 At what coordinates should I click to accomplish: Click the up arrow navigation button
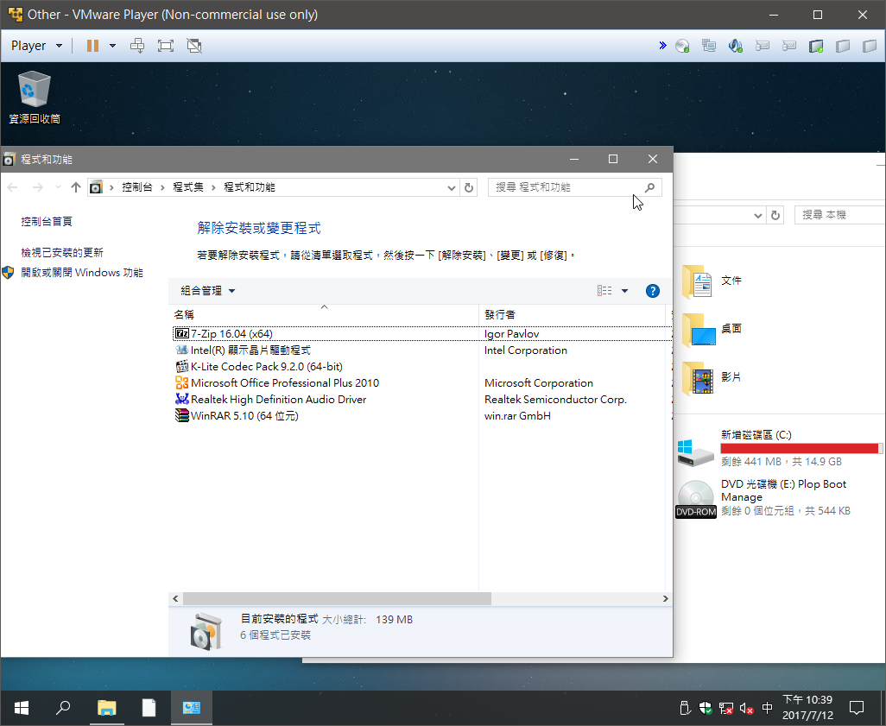pyautogui.click(x=76, y=187)
